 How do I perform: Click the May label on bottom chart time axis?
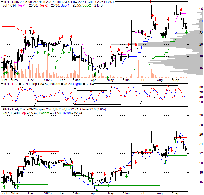111,193
